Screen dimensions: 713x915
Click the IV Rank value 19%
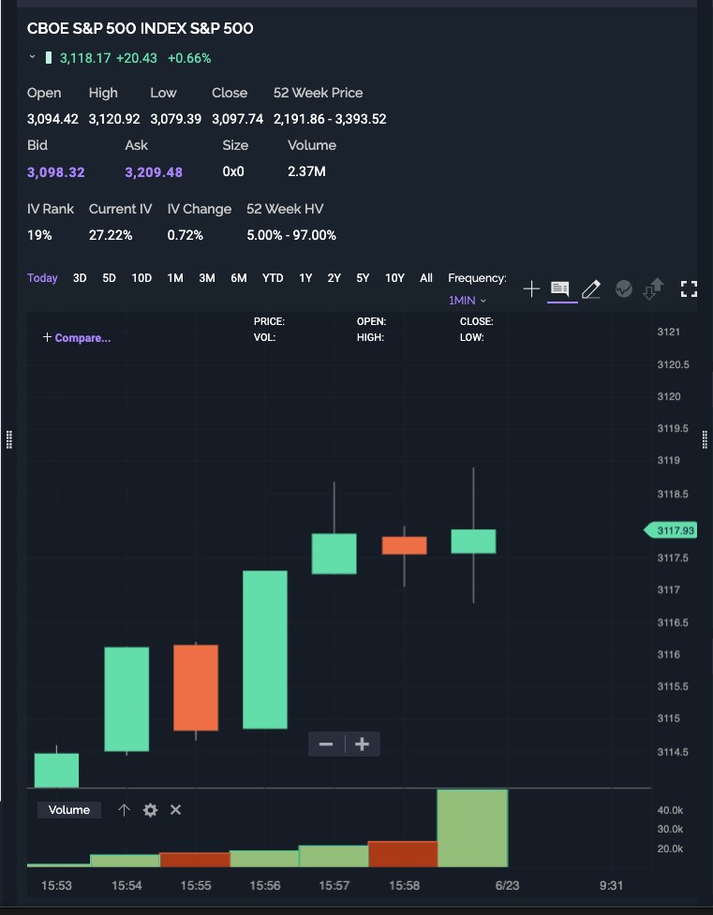click(39, 235)
